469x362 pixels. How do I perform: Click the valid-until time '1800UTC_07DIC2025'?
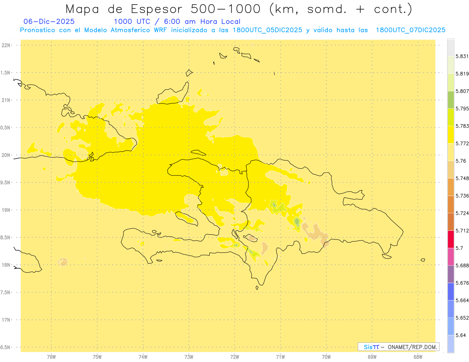(x=410, y=30)
